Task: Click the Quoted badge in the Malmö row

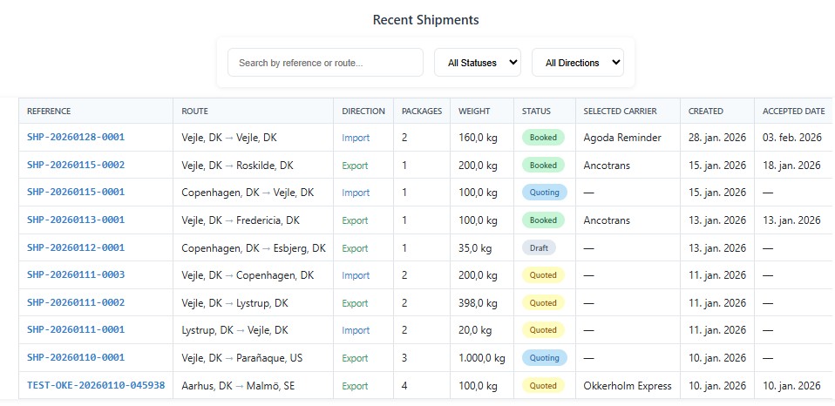Action: click(543, 385)
